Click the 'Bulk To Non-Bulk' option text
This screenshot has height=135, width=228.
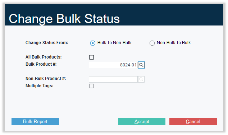[x=114, y=43]
